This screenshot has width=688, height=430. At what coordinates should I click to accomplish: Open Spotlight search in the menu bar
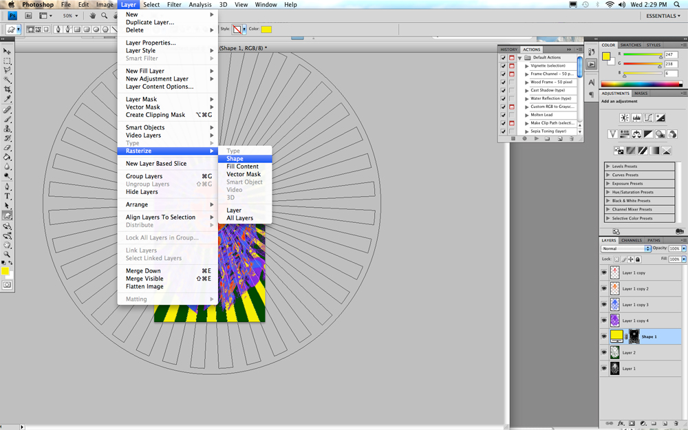[x=676, y=4]
